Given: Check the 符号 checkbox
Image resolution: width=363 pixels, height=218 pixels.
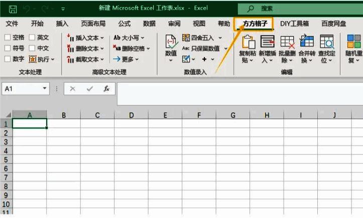Looking at the screenshot, I should click(x=8, y=48).
